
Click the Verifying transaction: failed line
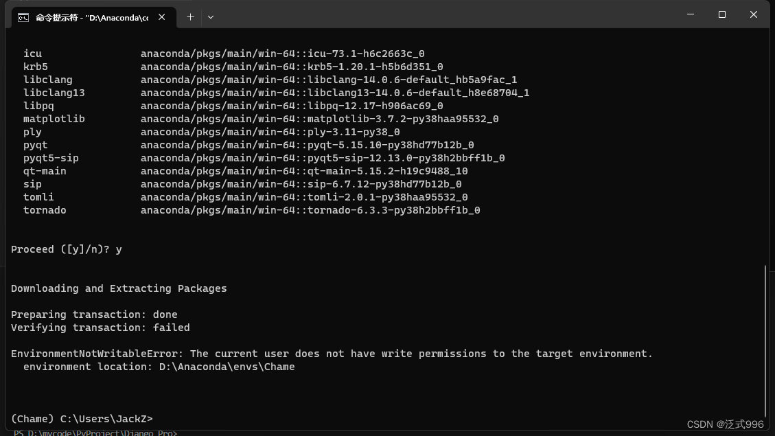point(100,328)
